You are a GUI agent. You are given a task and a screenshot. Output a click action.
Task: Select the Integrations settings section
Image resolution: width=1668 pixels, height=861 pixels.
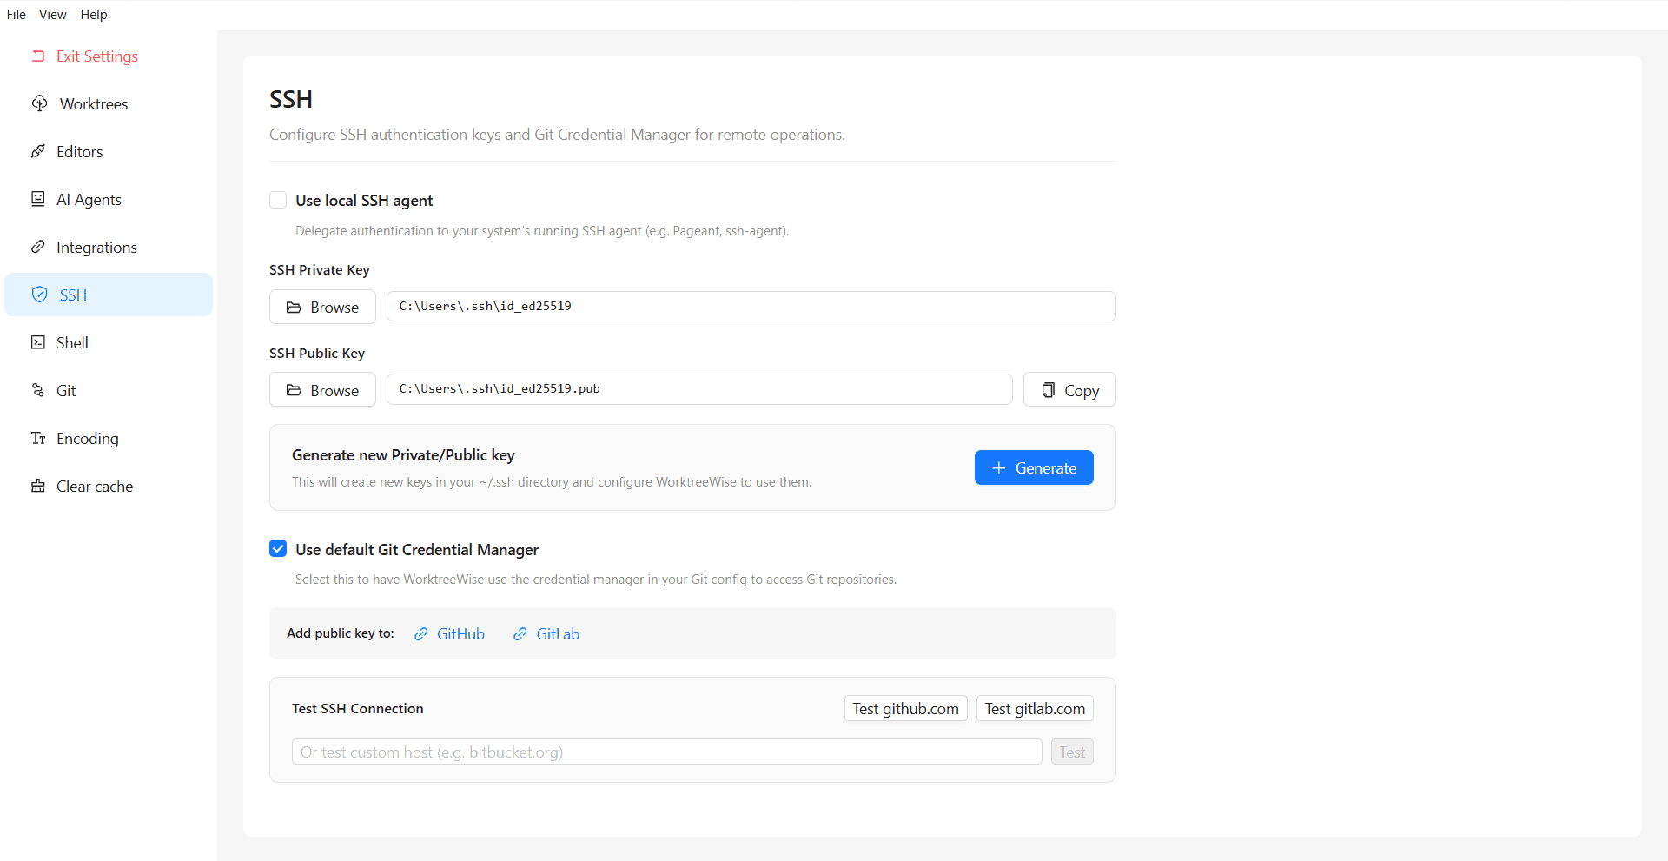pos(109,247)
